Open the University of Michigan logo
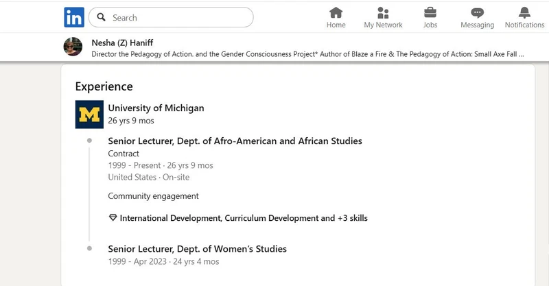The image size is (549, 286). pos(89,115)
